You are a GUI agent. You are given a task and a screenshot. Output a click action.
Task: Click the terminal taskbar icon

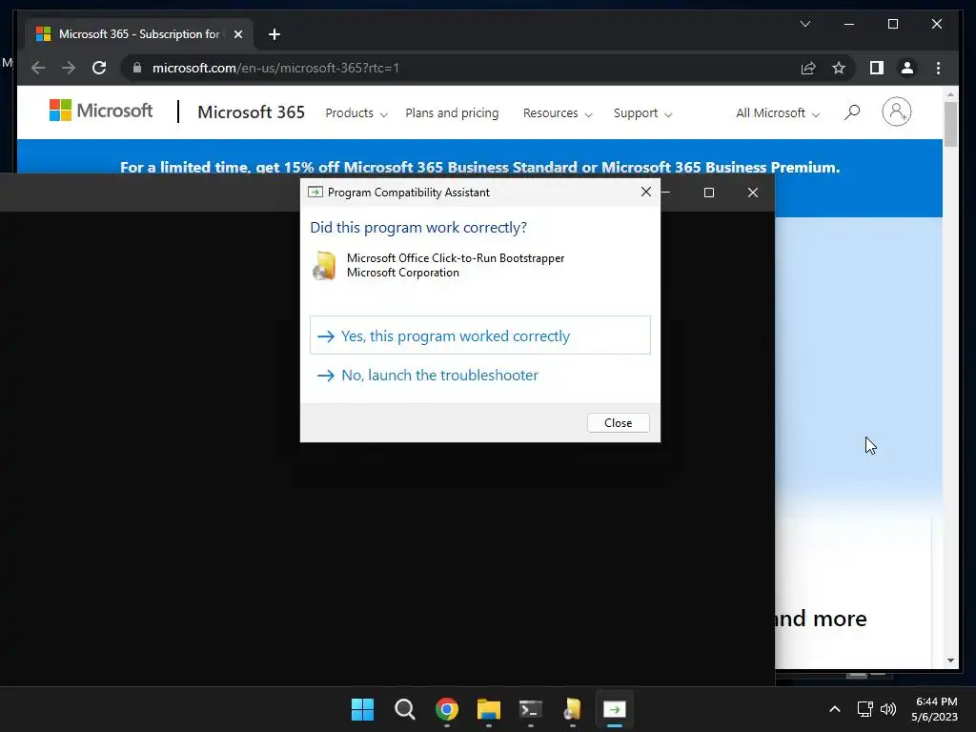530,709
